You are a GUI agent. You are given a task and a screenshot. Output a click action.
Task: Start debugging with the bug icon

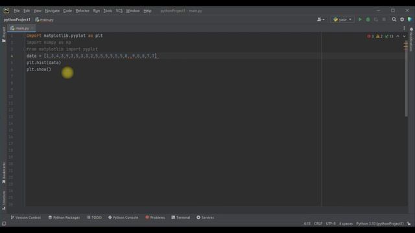[x=368, y=19]
